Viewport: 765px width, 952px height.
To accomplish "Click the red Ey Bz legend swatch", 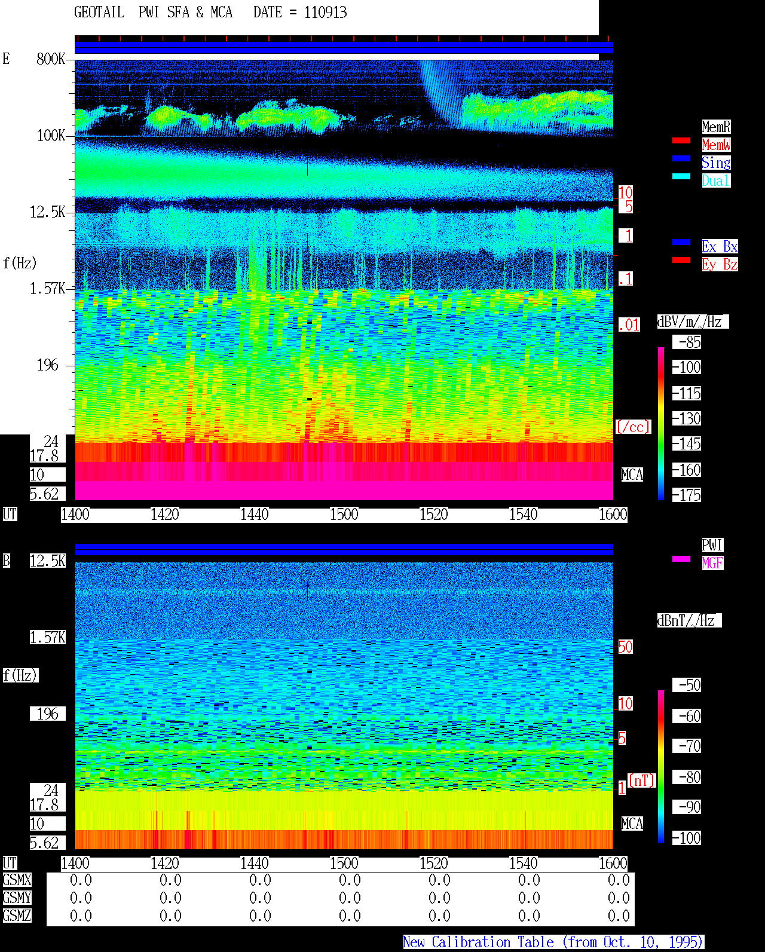I will [x=681, y=260].
